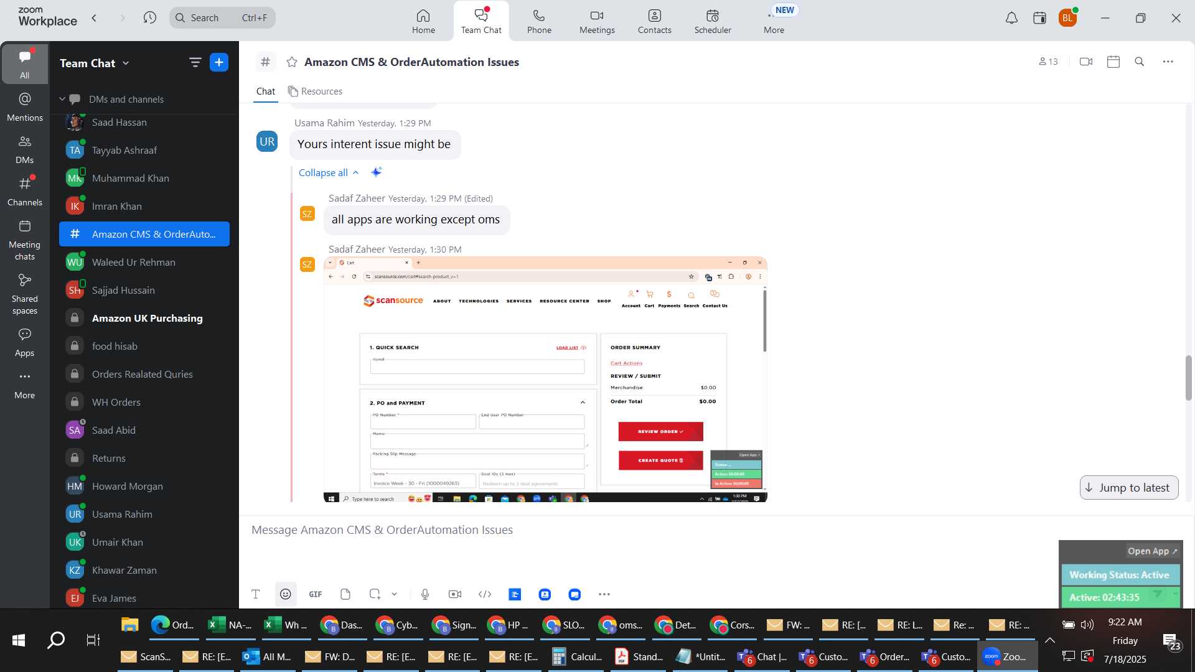Open the food hisab channel

point(144,346)
